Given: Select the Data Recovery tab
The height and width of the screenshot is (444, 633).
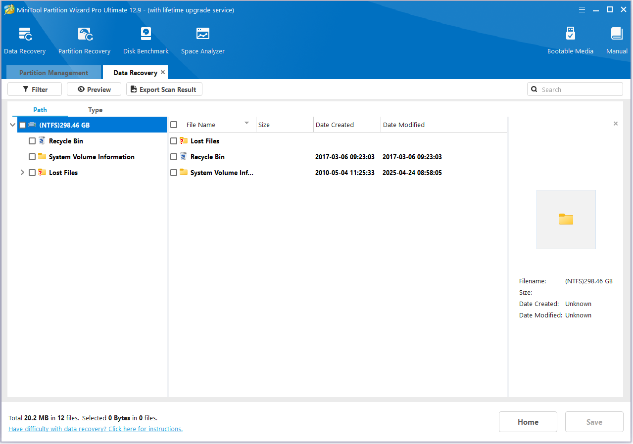Looking at the screenshot, I should coord(135,73).
